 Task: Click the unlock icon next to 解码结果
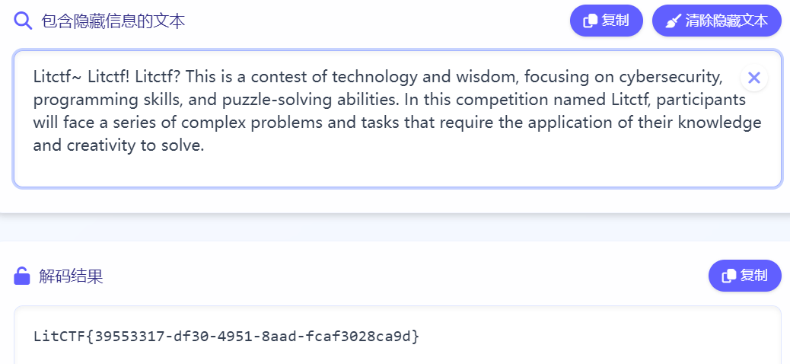click(x=22, y=276)
